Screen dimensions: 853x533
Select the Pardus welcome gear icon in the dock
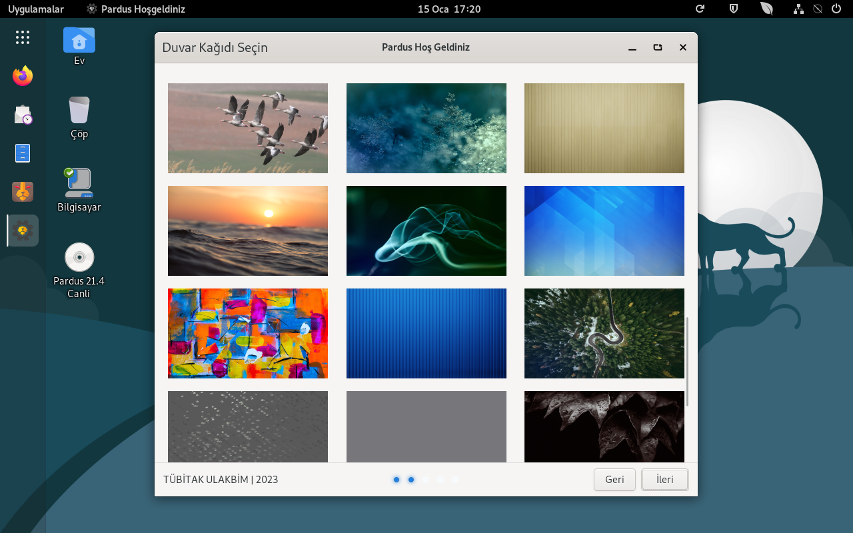[x=23, y=231]
